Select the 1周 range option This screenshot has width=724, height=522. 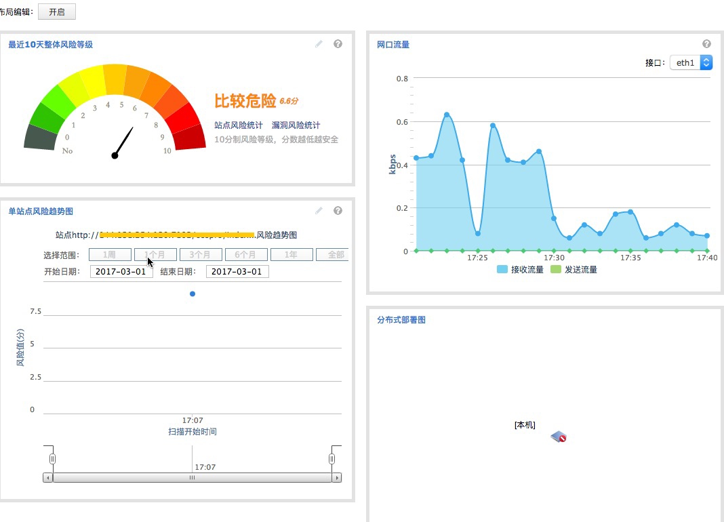(x=110, y=255)
